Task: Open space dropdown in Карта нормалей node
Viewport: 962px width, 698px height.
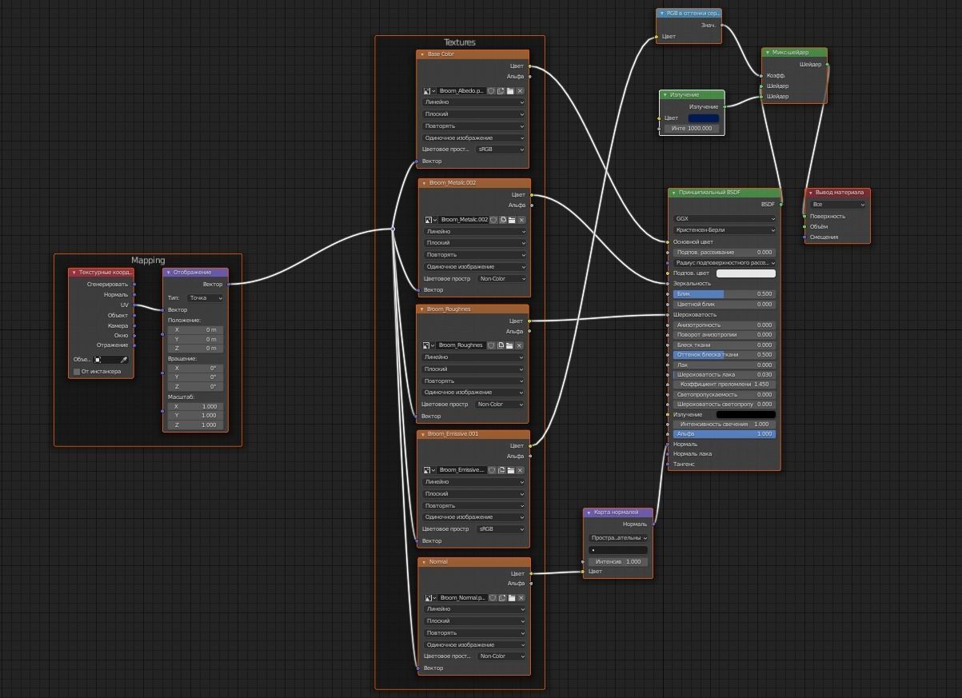Action: pos(618,538)
